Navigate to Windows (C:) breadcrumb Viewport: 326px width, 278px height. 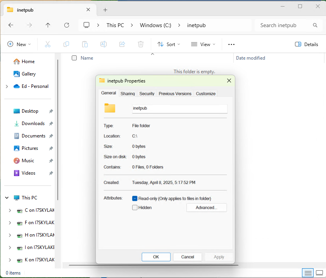point(155,25)
